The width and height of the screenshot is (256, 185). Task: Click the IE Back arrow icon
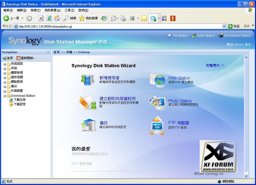click(6, 18)
